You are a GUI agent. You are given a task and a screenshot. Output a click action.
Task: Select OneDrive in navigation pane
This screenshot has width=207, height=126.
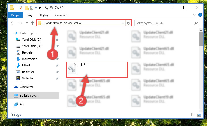(27, 87)
